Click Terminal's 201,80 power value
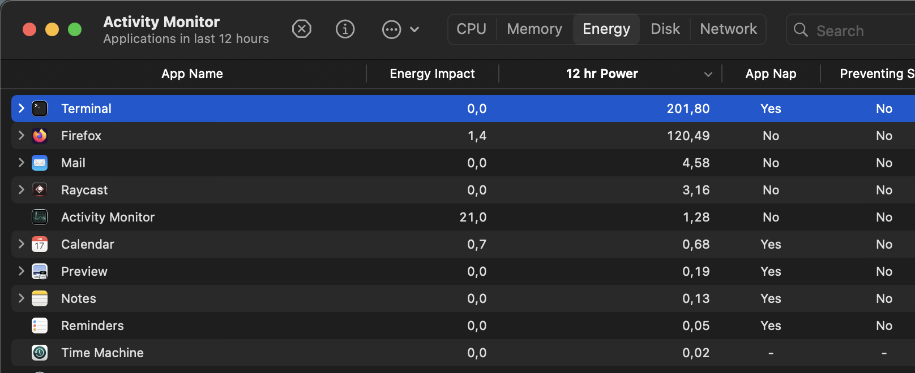Image resolution: width=915 pixels, height=373 pixels. (688, 109)
